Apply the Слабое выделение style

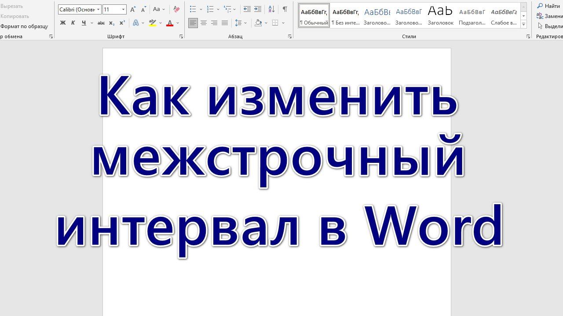pyautogui.click(x=504, y=16)
